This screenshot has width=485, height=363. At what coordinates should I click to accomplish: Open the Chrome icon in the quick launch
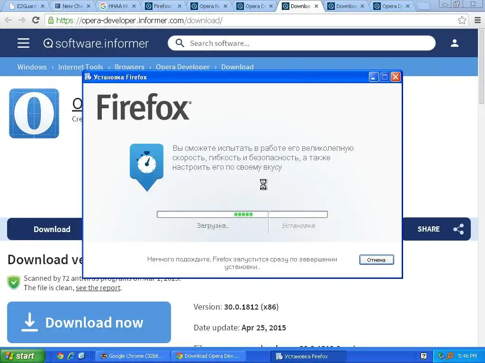[60, 356]
